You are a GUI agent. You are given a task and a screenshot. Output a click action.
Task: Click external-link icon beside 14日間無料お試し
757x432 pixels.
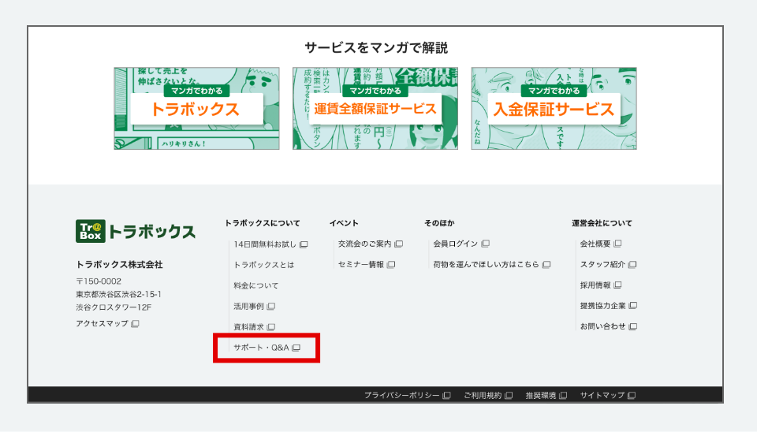(x=304, y=244)
